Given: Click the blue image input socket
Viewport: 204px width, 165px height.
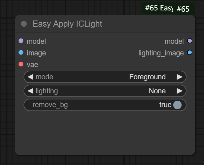Looking at the screenshot, I should pos(21,53).
